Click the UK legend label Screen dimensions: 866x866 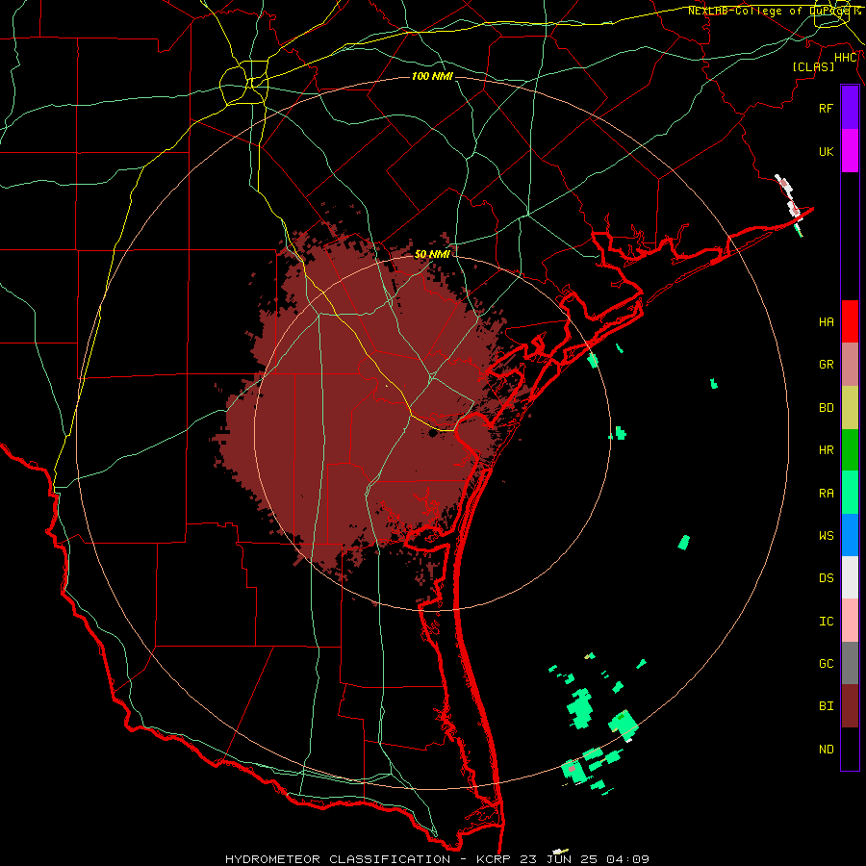[x=826, y=151]
